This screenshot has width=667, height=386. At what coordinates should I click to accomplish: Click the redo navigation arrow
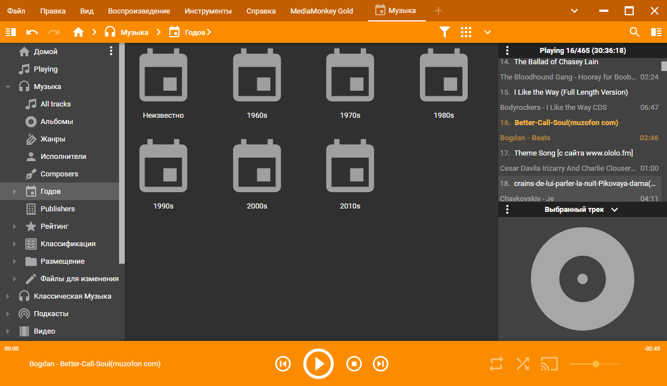pyautogui.click(x=54, y=32)
